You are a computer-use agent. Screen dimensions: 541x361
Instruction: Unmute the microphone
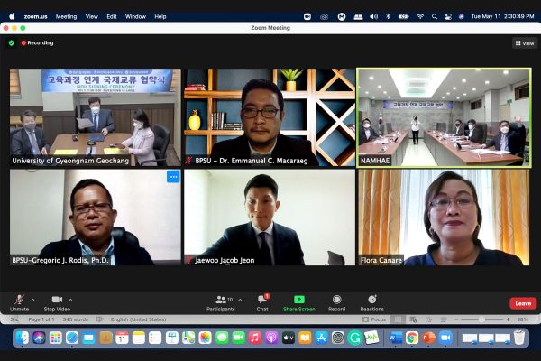19,300
